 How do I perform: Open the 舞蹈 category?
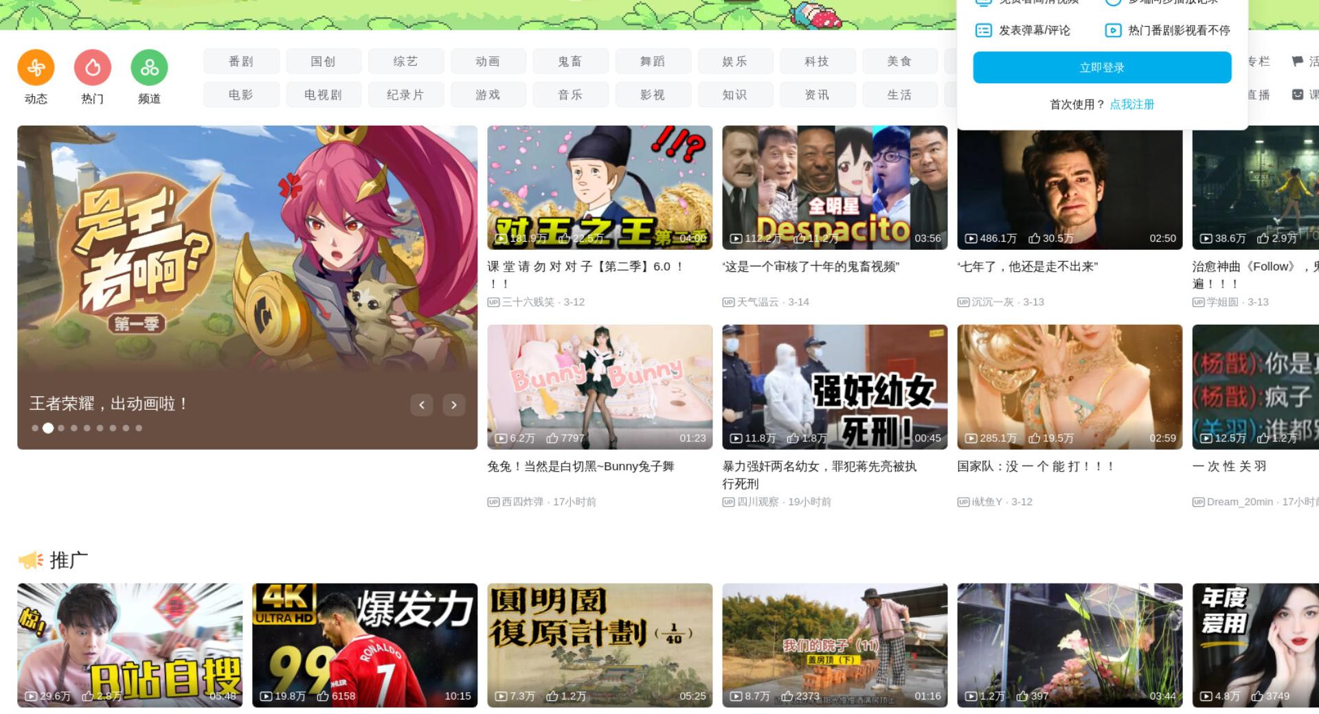(x=653, y=61)
